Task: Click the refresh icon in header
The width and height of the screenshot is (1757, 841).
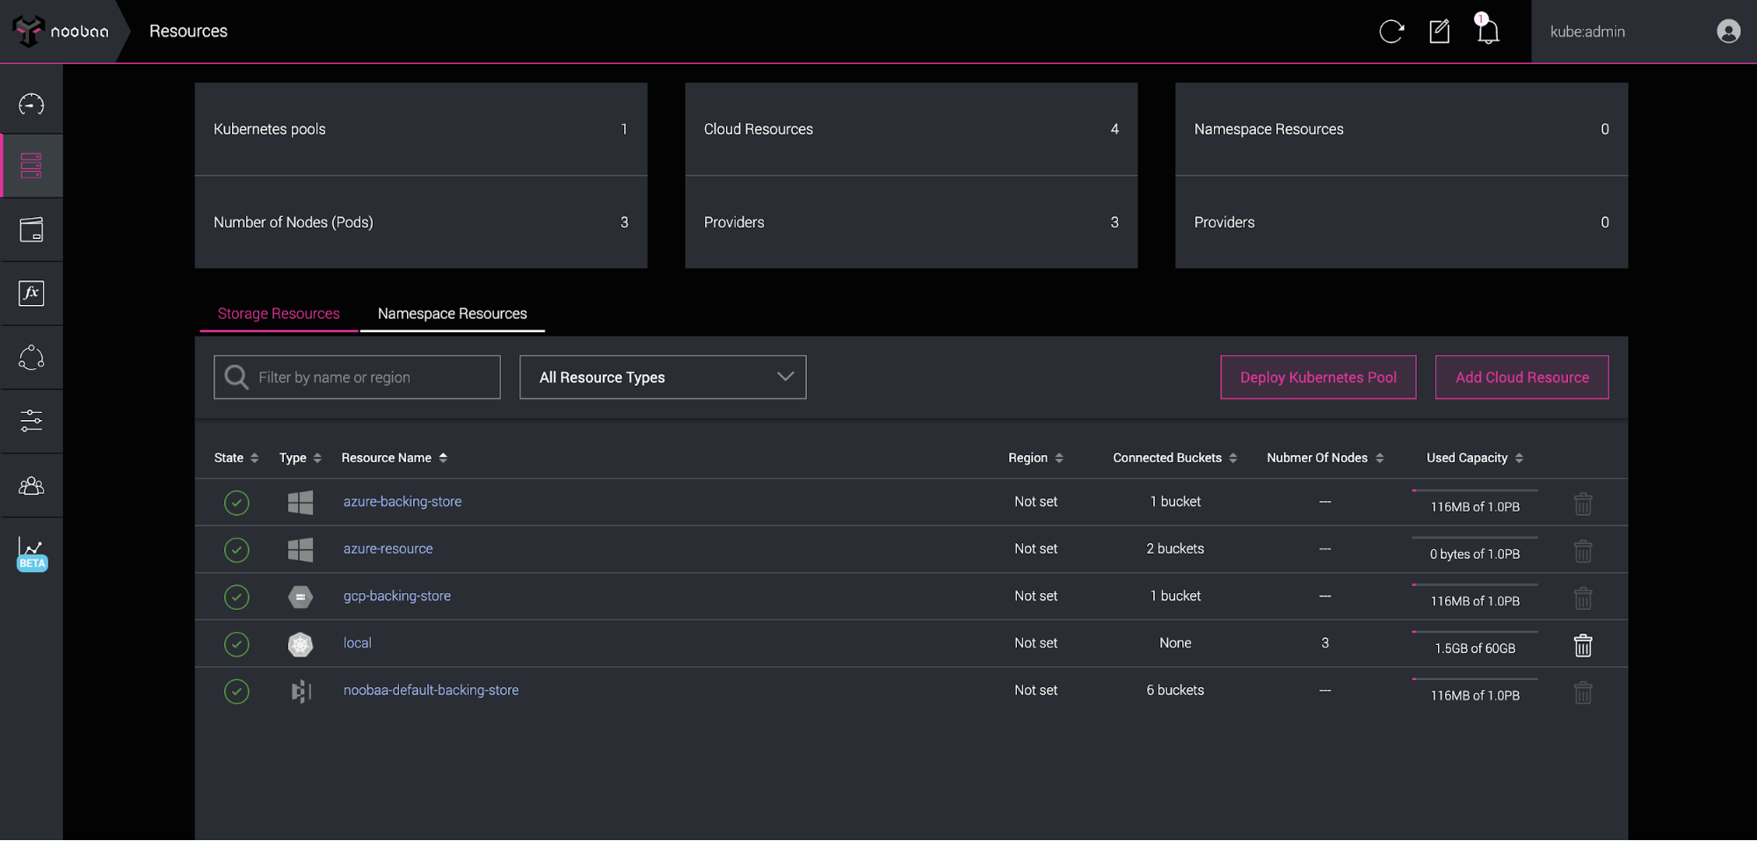Action: pyautogui.click(x=1390, y=32)
